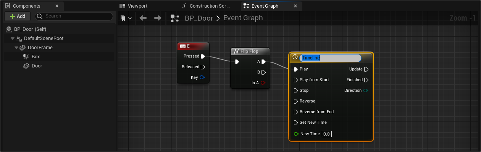Screen dimensions: 481x152
Task: Click the Timeline Reverse input pin
Action: pos(296,101)
